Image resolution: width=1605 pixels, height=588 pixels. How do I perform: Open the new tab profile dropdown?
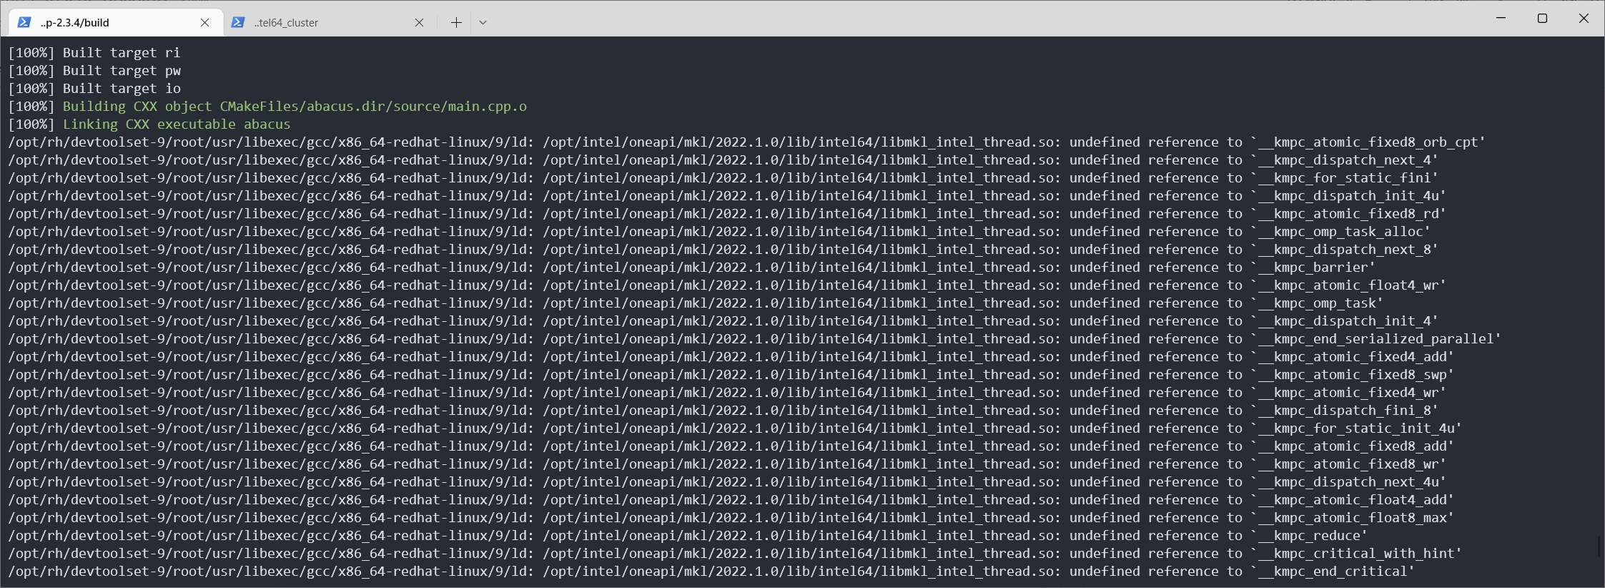[483, 22]
